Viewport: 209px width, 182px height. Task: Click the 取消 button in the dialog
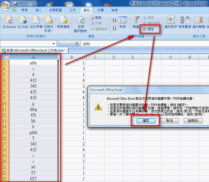pyautogui.click(x=169, y=120)
